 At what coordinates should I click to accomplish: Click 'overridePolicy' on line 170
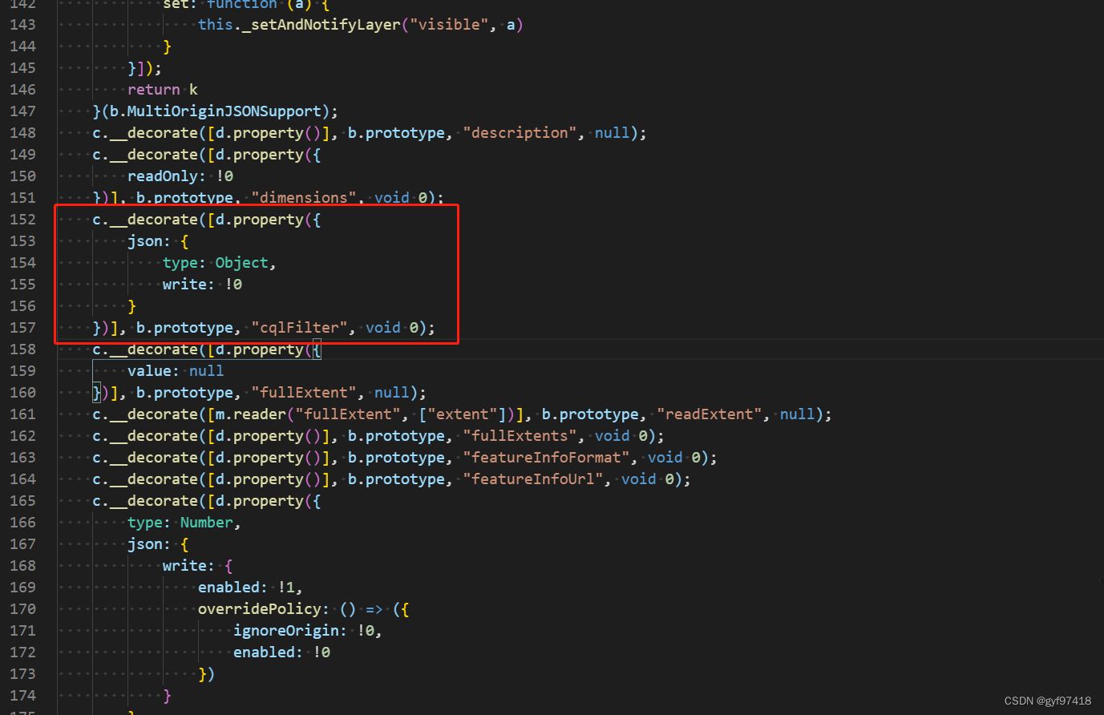click(x=259, y=609)
